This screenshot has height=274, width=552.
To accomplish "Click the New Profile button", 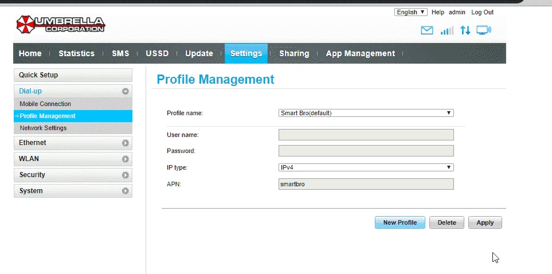I will coord(400,222).
